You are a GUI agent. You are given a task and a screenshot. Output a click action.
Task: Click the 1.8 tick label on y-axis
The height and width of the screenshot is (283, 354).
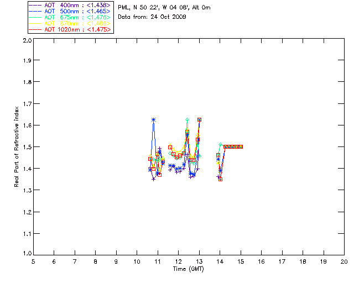(x=27, y=82)
